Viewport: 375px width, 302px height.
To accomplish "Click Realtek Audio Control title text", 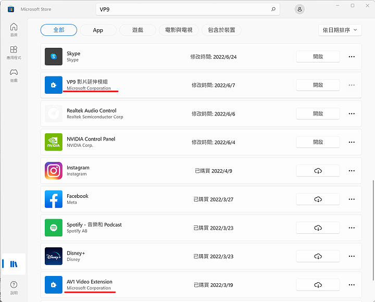I will coord(92,110).
